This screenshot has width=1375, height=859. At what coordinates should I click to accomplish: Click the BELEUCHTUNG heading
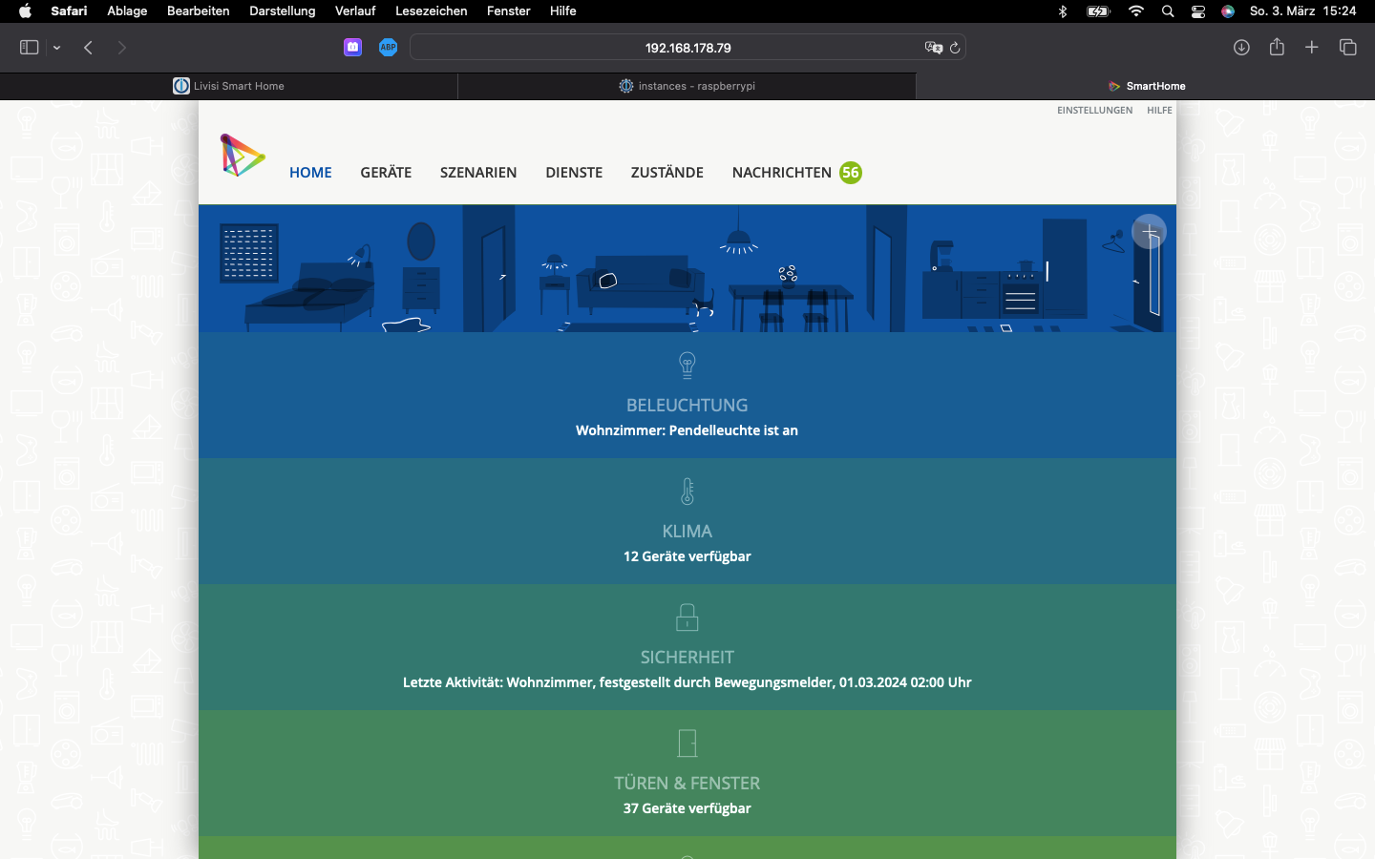[x=687, y=406]
